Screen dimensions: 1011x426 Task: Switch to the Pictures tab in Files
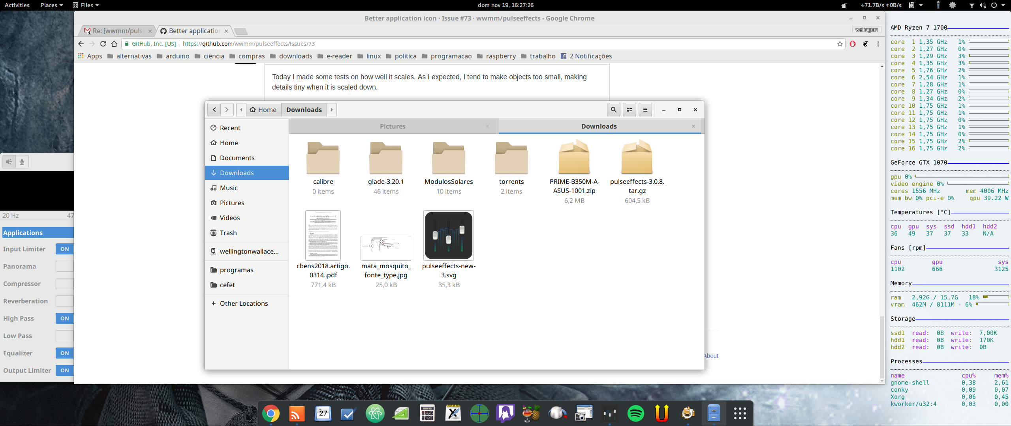pos(393,126)
